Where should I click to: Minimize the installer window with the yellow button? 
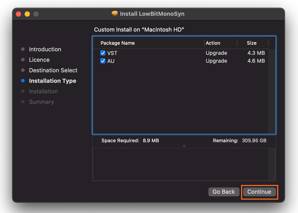pyautogui.click(x=27, y=14)
